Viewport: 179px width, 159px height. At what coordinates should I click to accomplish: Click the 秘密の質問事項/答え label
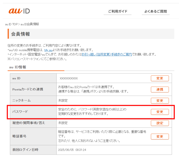click(29, 123)
